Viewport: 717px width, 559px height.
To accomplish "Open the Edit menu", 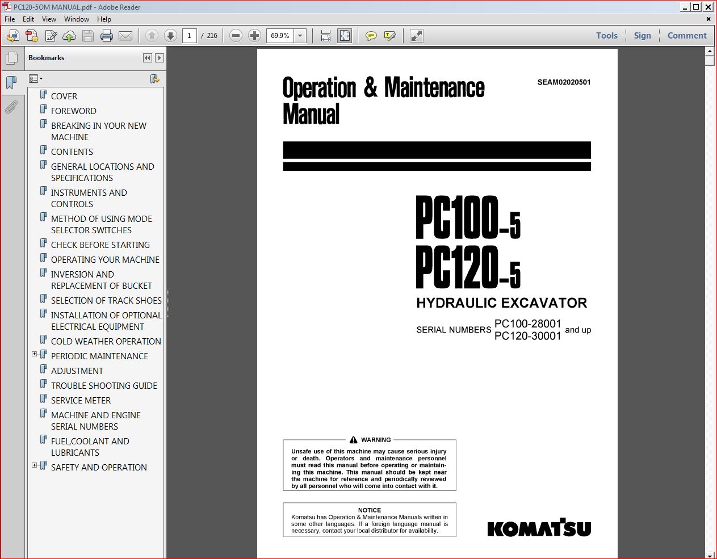I will point(28,19).
